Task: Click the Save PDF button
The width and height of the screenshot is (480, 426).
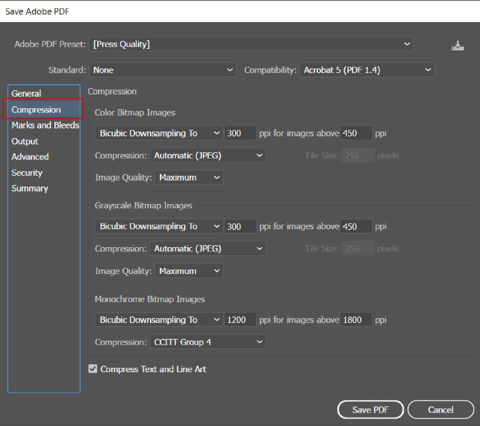Action: [x=371, y=410]
